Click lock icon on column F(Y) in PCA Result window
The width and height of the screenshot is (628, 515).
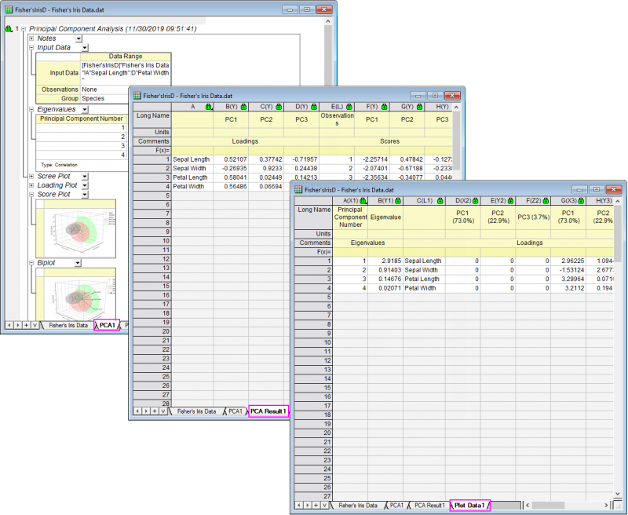pyautogui.click(x=385, y=107)
